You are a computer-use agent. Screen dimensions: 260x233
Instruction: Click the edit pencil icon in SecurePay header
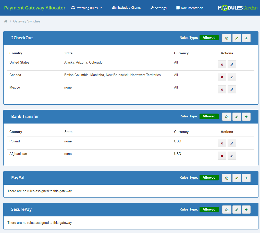click(x=237, y=210)
